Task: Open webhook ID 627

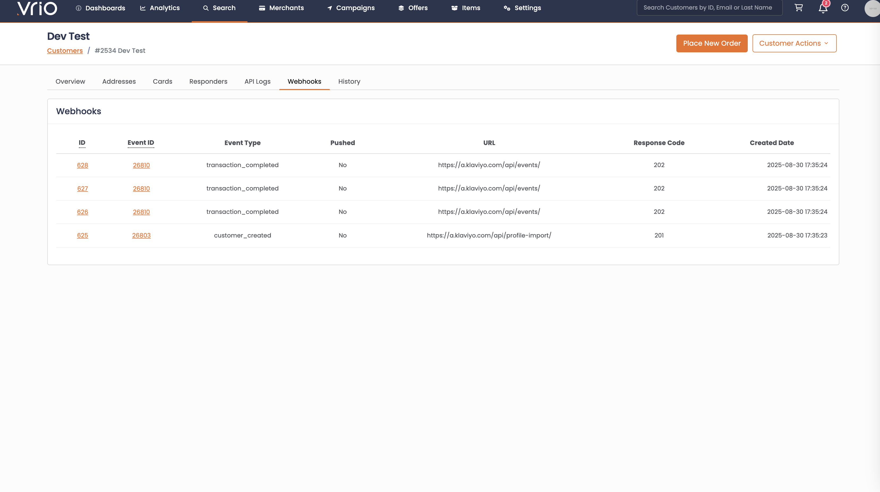Action: coord(82,189)
